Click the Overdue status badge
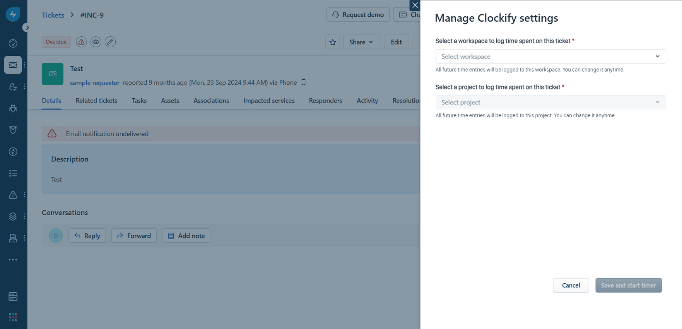 [x=56, y=42]
